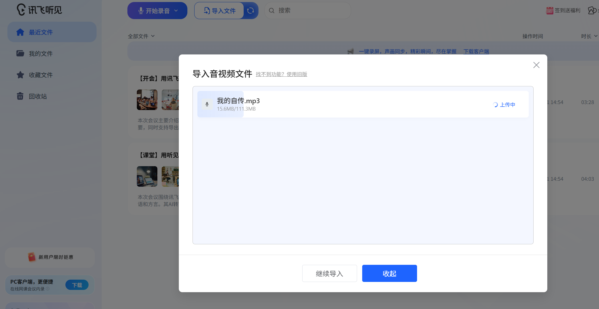Click the 继续导入 button

pyautogui.click(x=329, y=273)
